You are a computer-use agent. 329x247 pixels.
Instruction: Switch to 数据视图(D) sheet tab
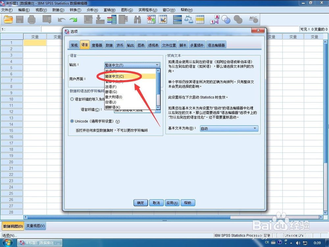pos(13,226)
